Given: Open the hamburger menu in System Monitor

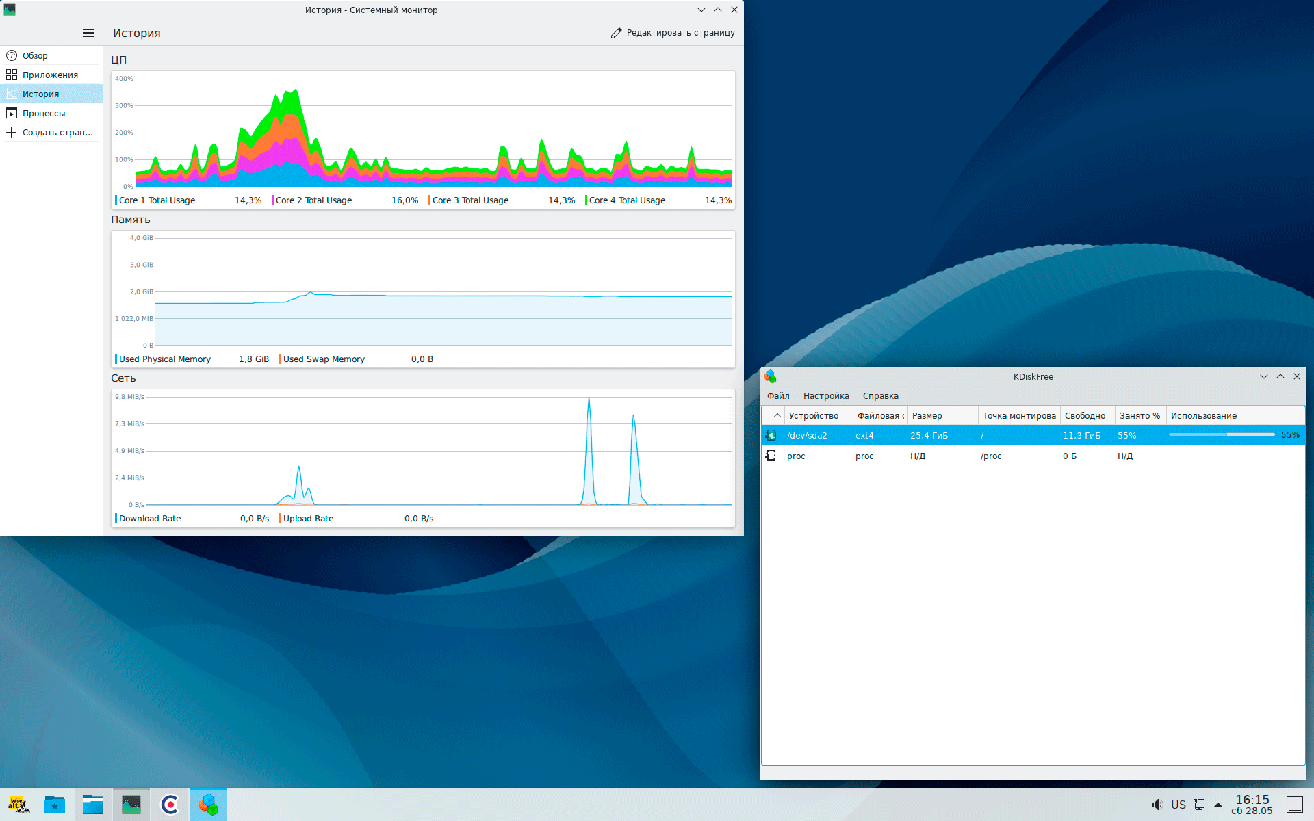Looking at the screenshot, I should pyautogui.click(x=89, y=33).
